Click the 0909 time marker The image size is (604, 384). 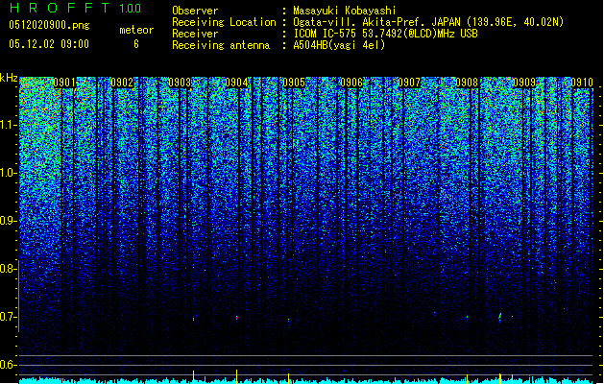click(x=524, y=83)
